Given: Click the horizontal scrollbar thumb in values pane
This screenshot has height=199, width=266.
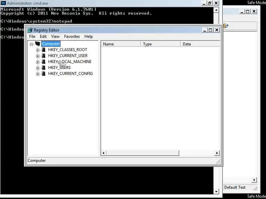Looking at the screenshot, I should coord(143,153).
